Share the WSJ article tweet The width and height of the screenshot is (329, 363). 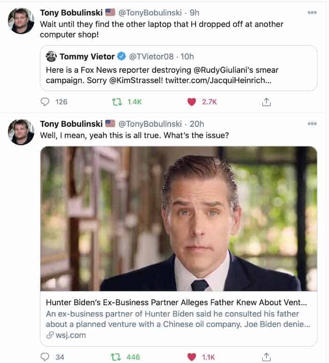[266, 357]
